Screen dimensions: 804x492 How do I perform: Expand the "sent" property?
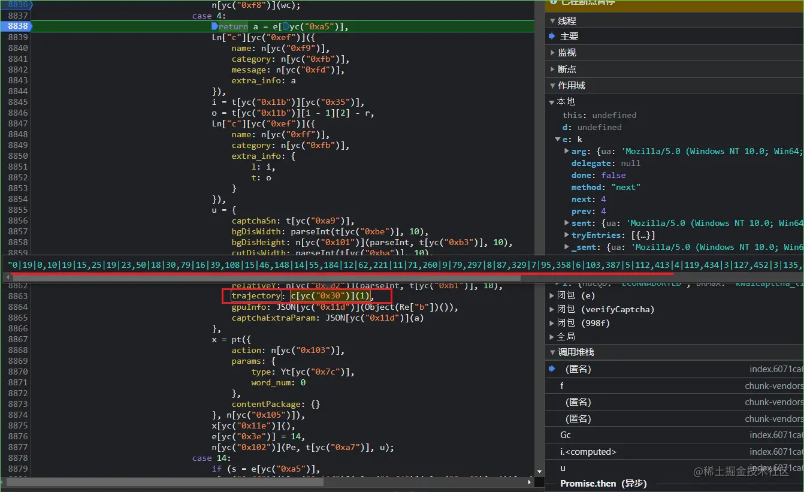pos(567,223)
